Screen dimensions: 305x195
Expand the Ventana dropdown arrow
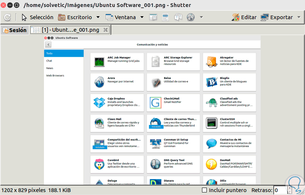click(x=142, y=17)
